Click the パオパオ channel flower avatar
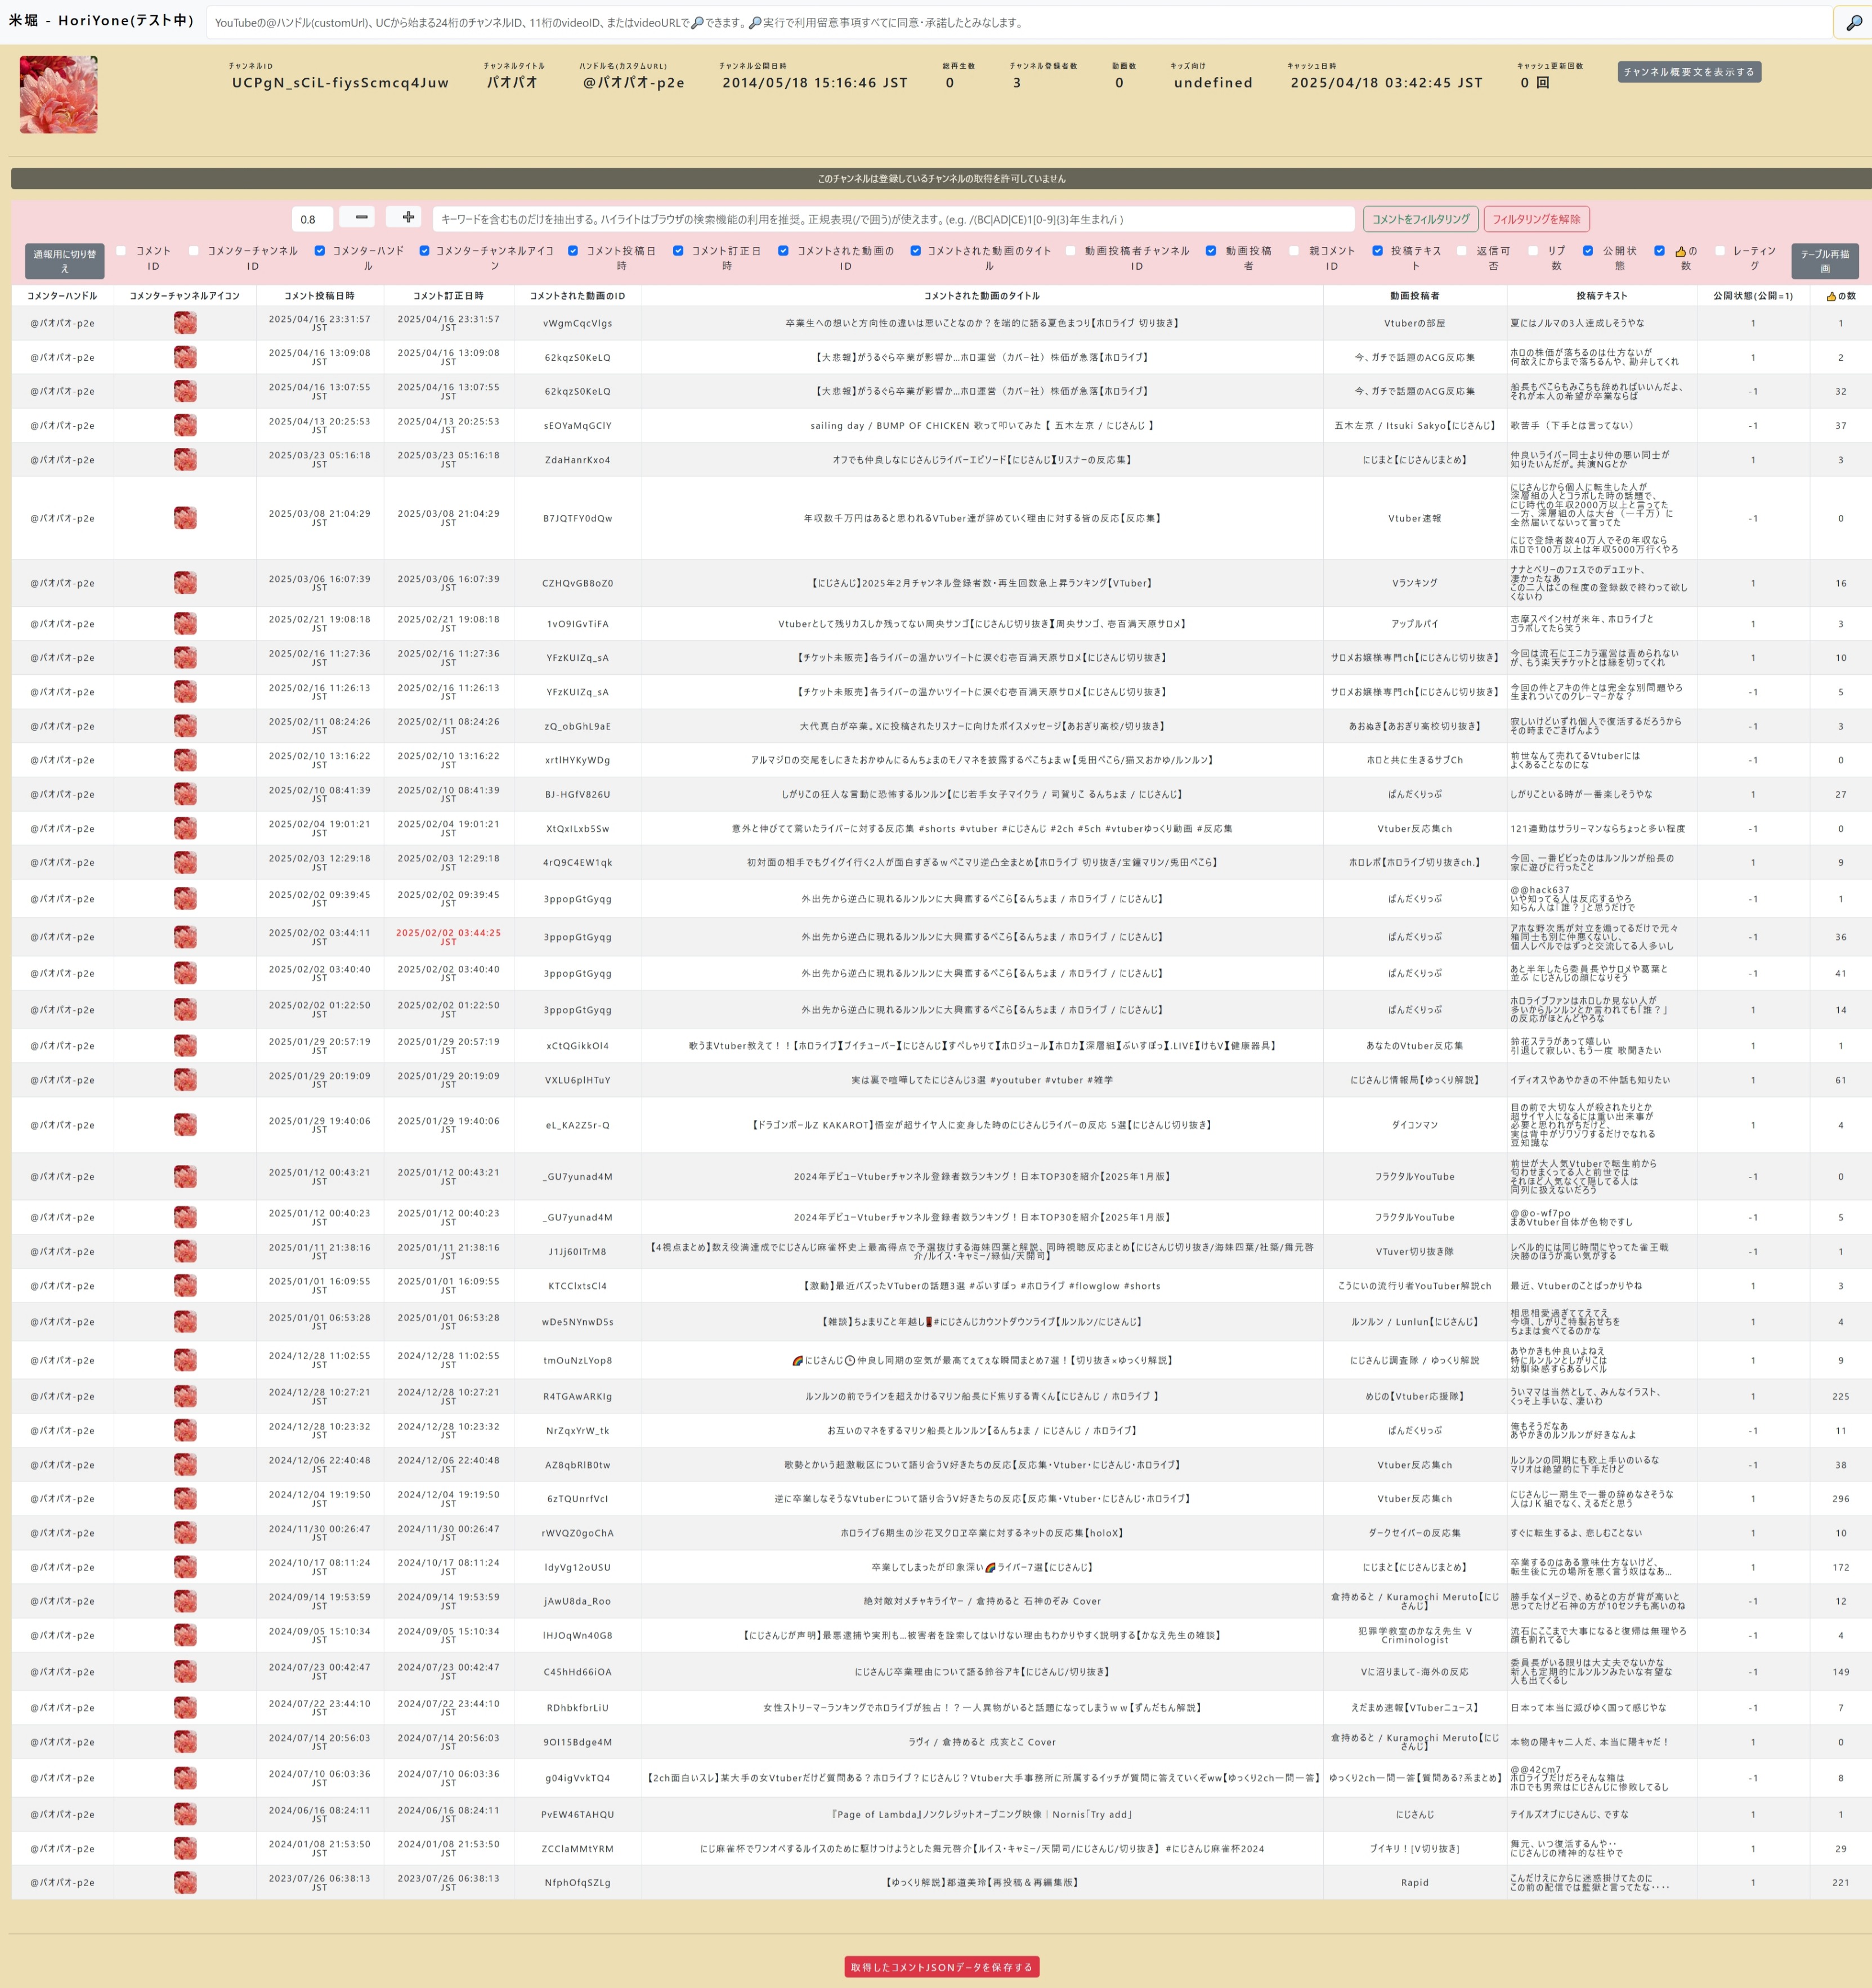 tap(59, 95)
